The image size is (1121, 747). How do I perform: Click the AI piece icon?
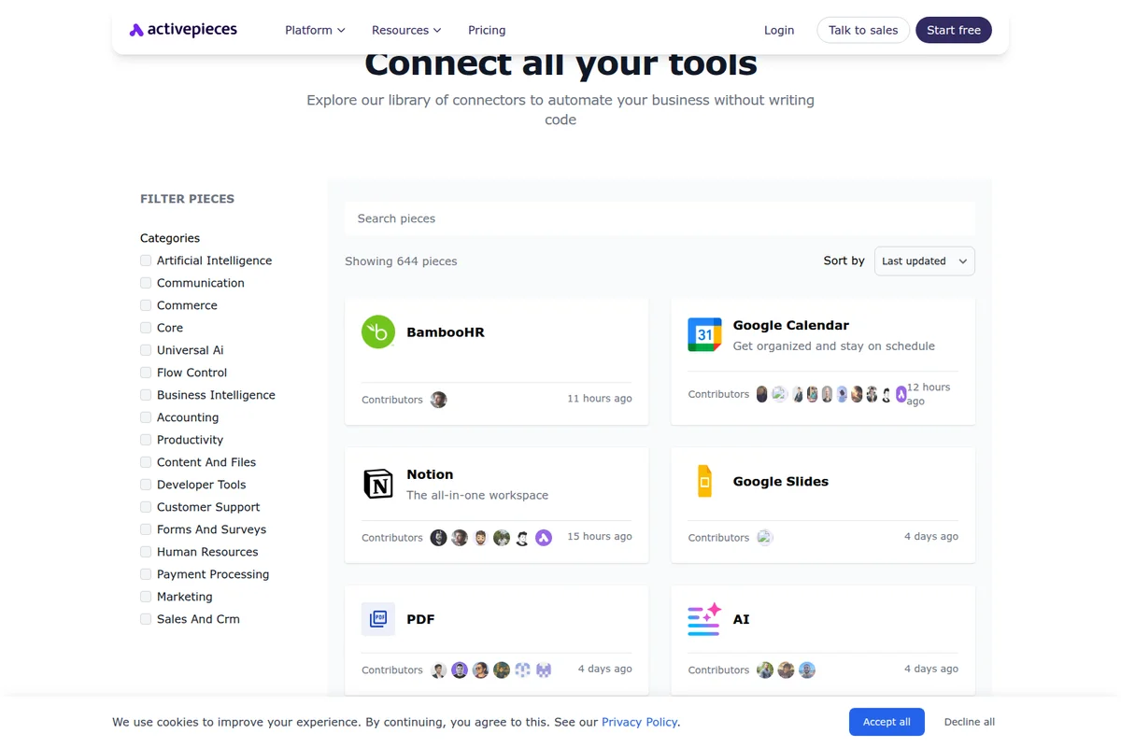click(x=703, y=619)
